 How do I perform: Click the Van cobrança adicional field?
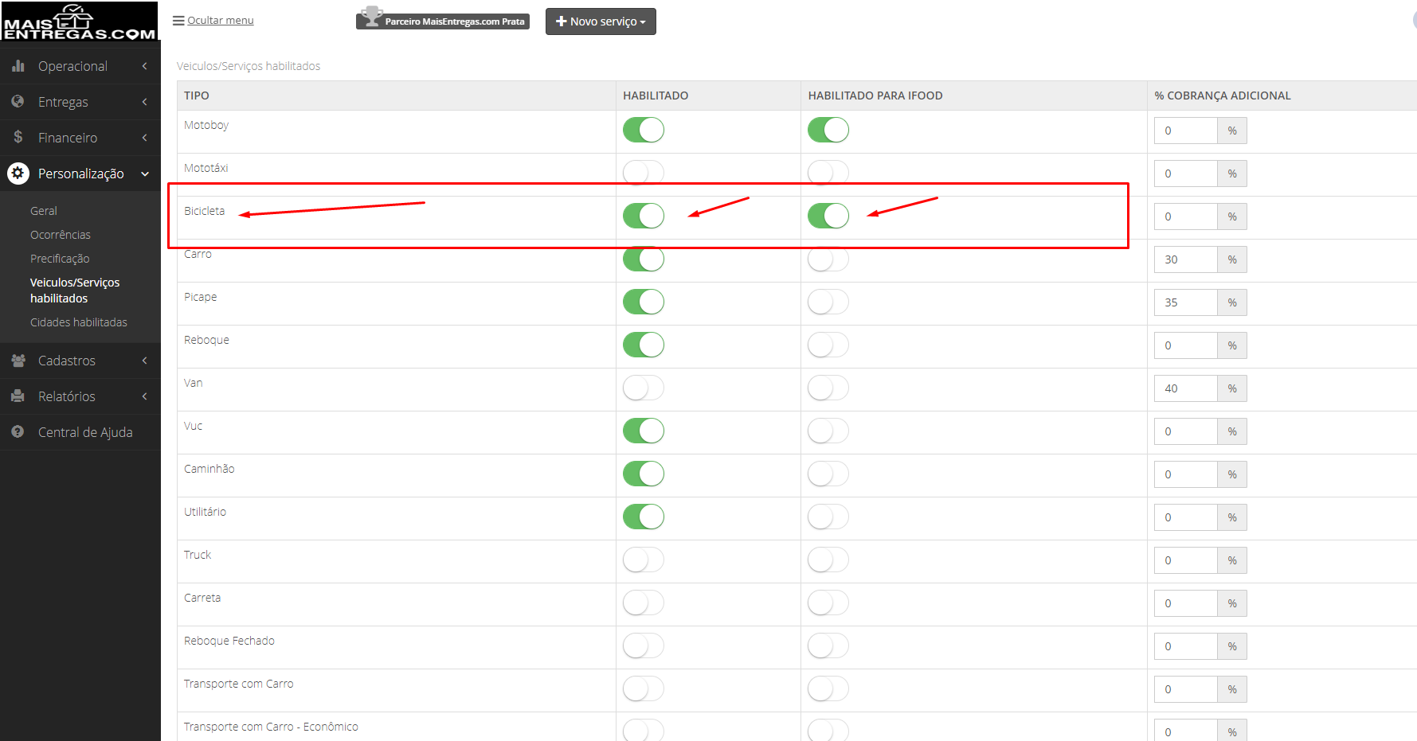tap(1185, 388)
